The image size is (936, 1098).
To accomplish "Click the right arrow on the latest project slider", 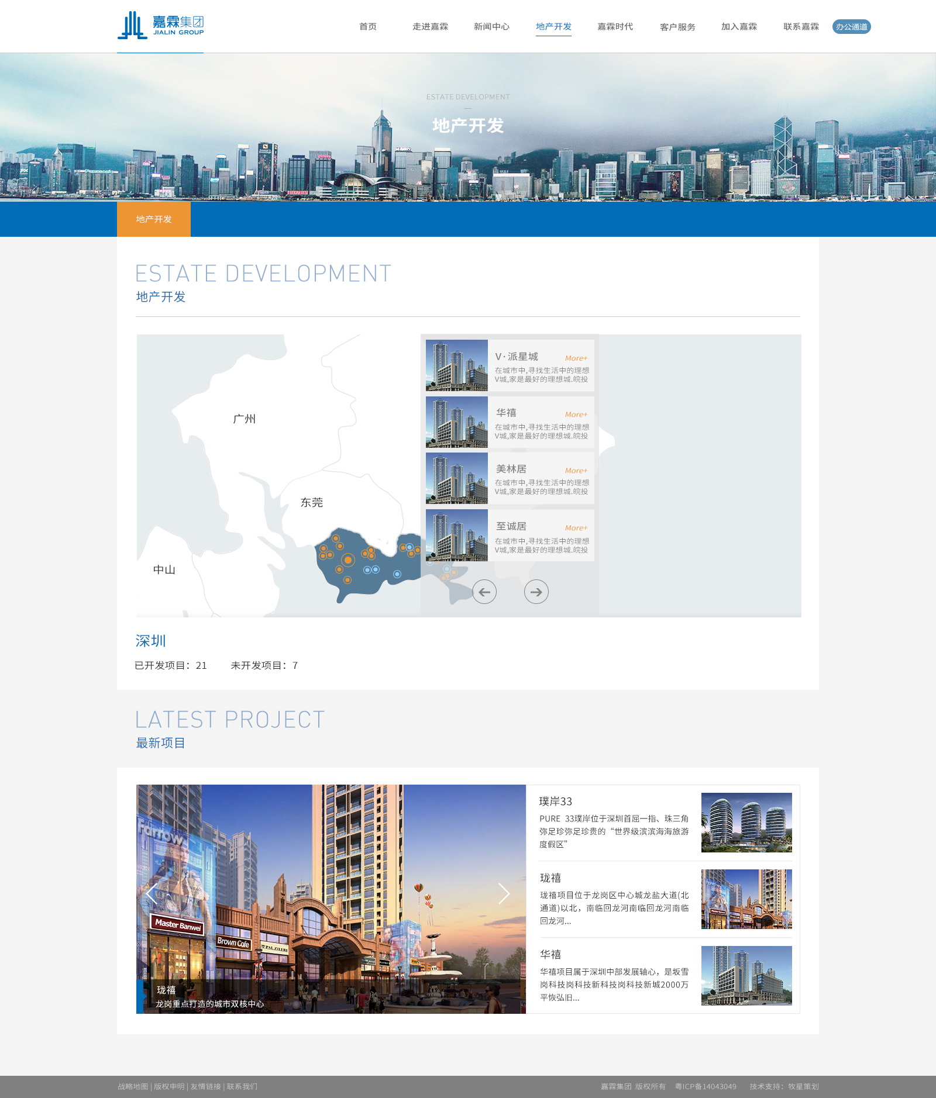I will pyautogui.click(x=504, y=893).
